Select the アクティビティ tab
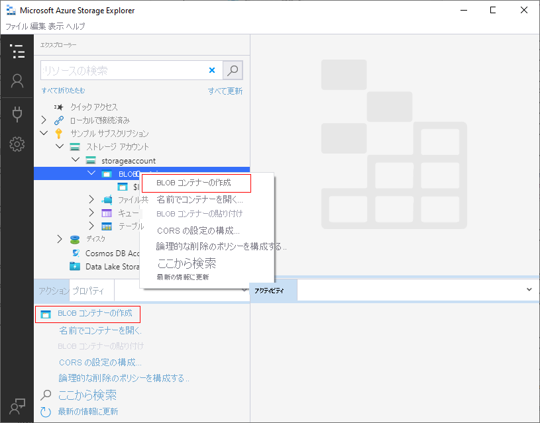 (x=274, y=291)
